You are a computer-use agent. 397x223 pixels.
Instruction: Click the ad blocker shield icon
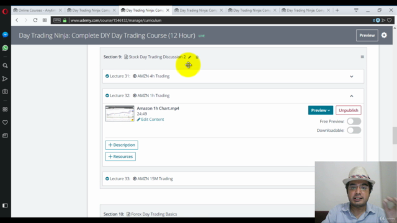(378, 20)
